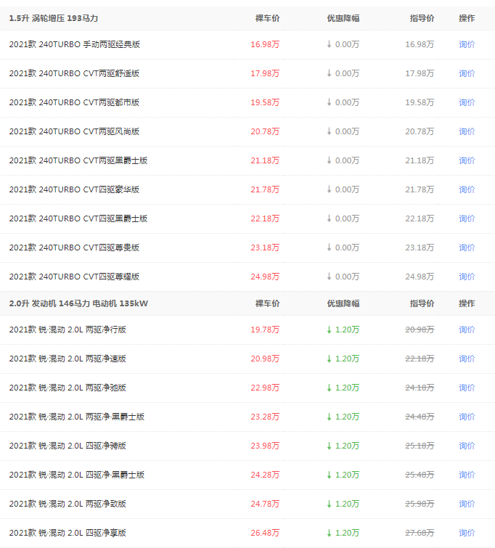The width and height of the screenshot is (495, 548).
Task: Select the 240TURBO CVT两驱风尚版 model name
Action: click(74, 131)
